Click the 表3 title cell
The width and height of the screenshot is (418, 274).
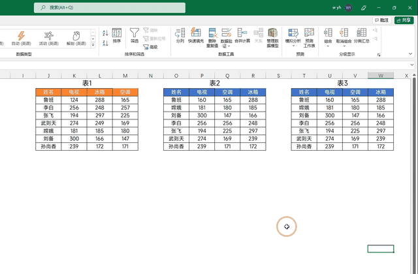(x=342, y=84)
